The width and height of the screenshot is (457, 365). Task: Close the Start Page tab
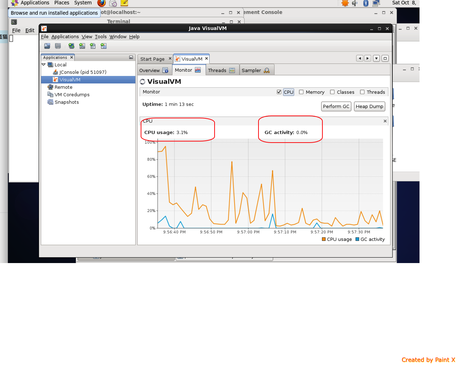pos(170,58)
